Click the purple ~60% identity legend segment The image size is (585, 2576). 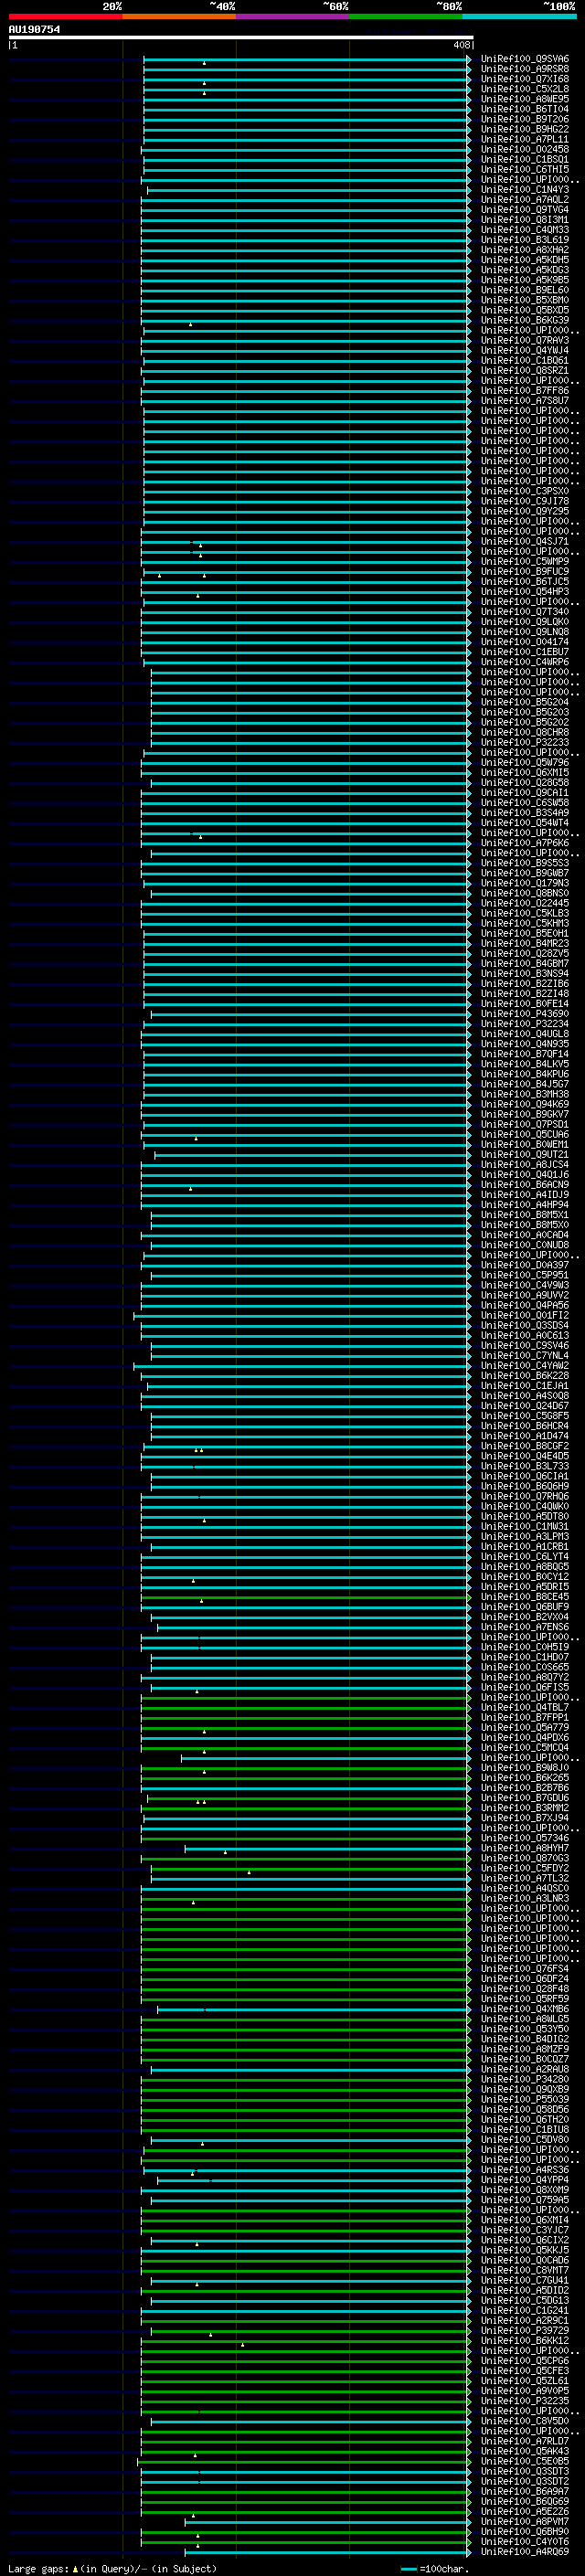point(292,16)
